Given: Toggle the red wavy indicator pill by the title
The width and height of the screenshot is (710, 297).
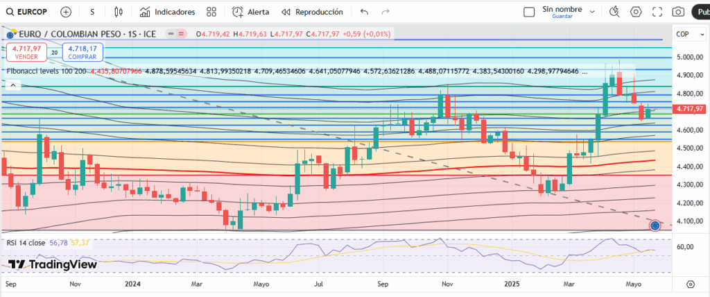Looking at the screenshot, I should click(180, 34).
